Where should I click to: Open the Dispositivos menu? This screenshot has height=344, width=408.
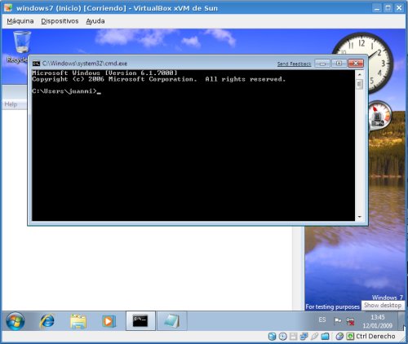point(60,21)
